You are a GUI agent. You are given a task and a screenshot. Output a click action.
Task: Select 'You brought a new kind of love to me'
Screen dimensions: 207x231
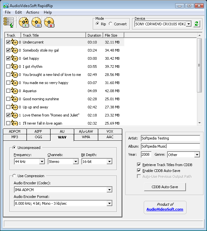[52, 75]
